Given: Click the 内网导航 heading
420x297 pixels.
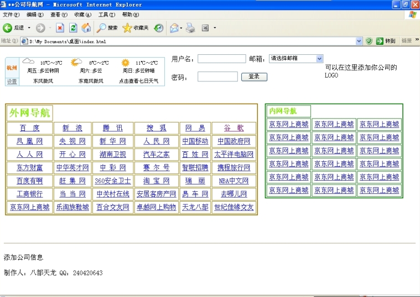Looking at the screenshot, I should pos(283,111).
